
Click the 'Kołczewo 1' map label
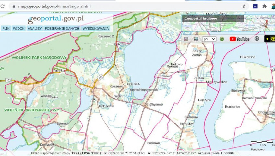pyautogui.click(x=117, y=86)
